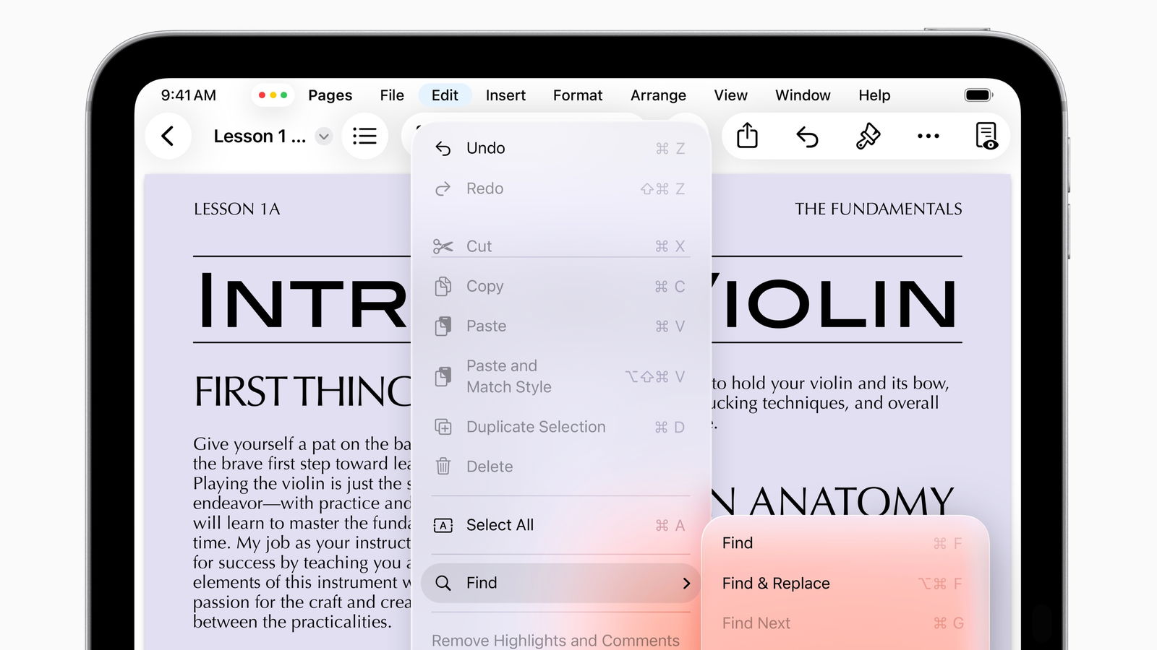Go back with the left chevron button
The width and height of the screenshot is (1157, 650).
pyautogui.click(x=168, y=136)
